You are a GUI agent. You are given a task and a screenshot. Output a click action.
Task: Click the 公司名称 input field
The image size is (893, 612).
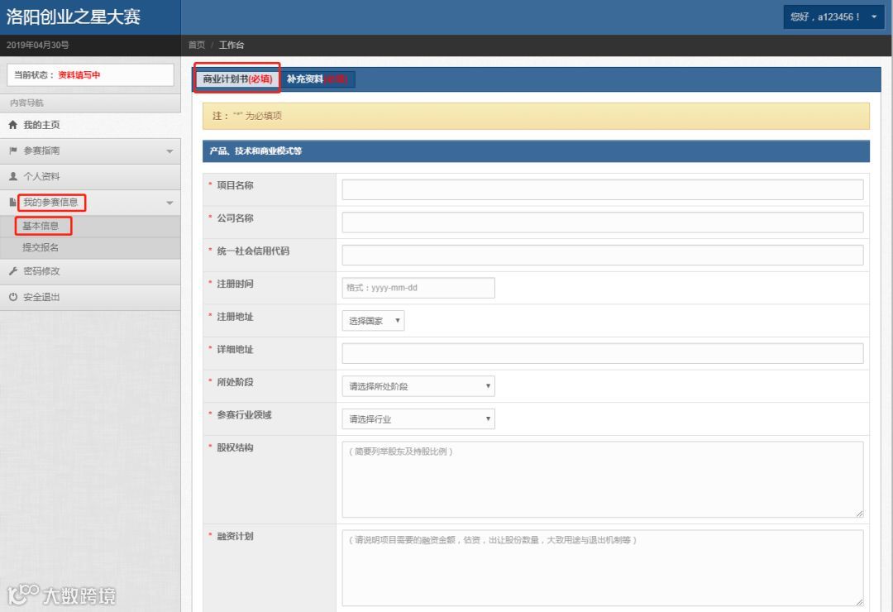click(603, 222)
